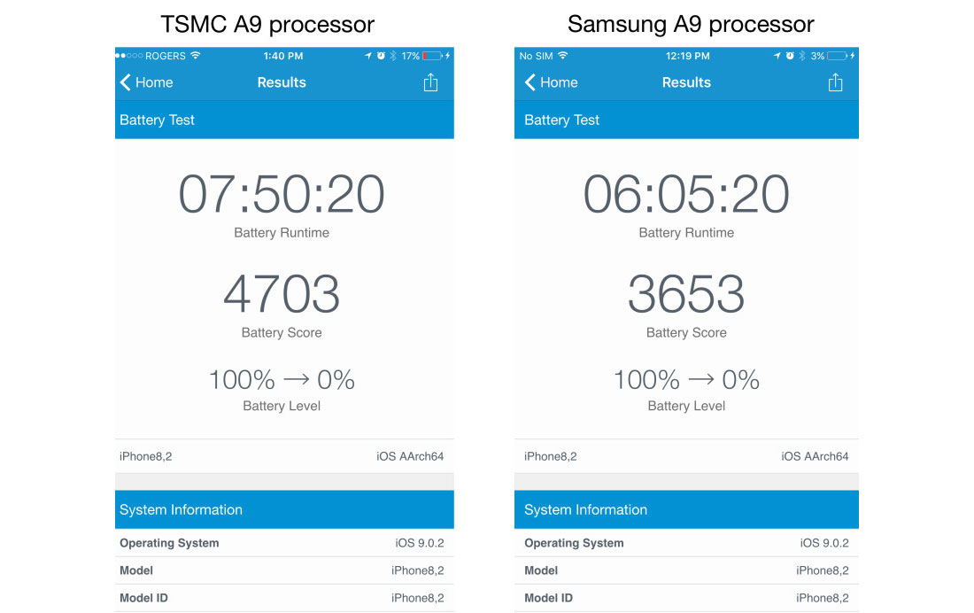Tap the share icon on Samsung screenshot

coord(836,82)
